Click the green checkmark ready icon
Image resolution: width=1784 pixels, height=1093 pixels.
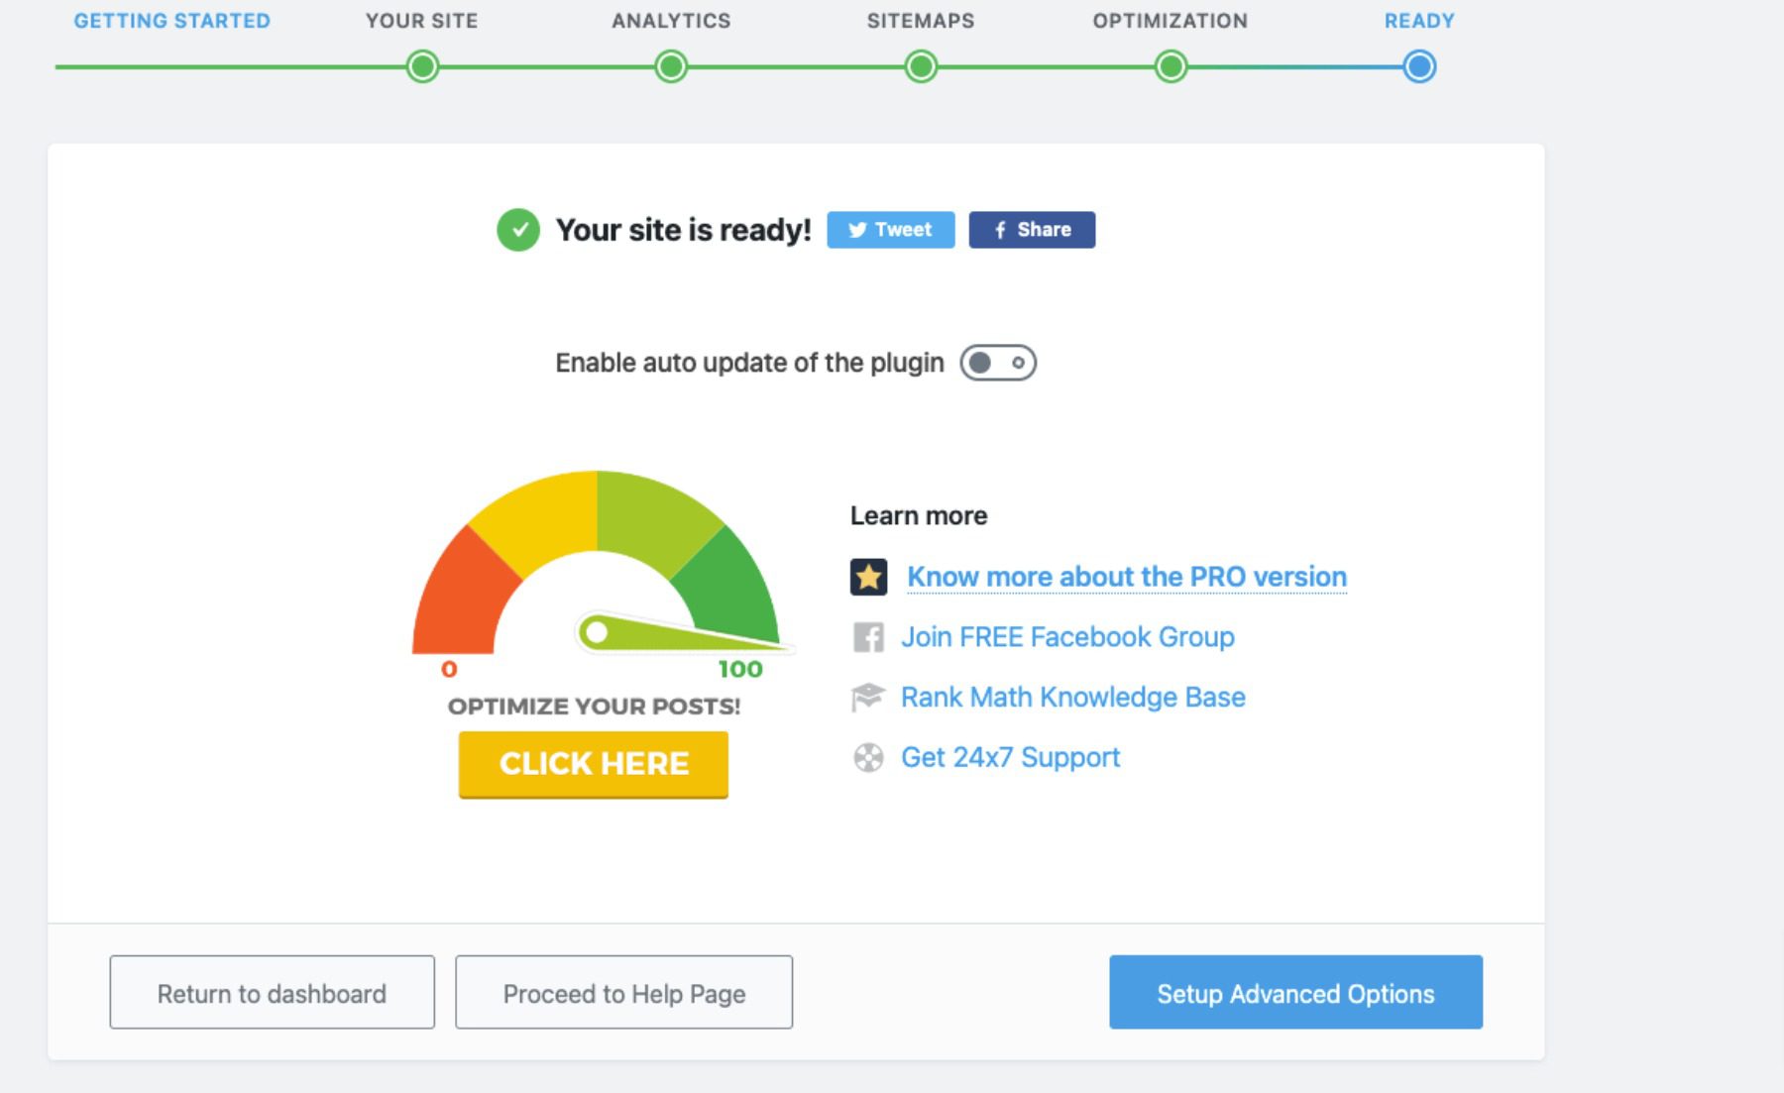tap(517, 230)
